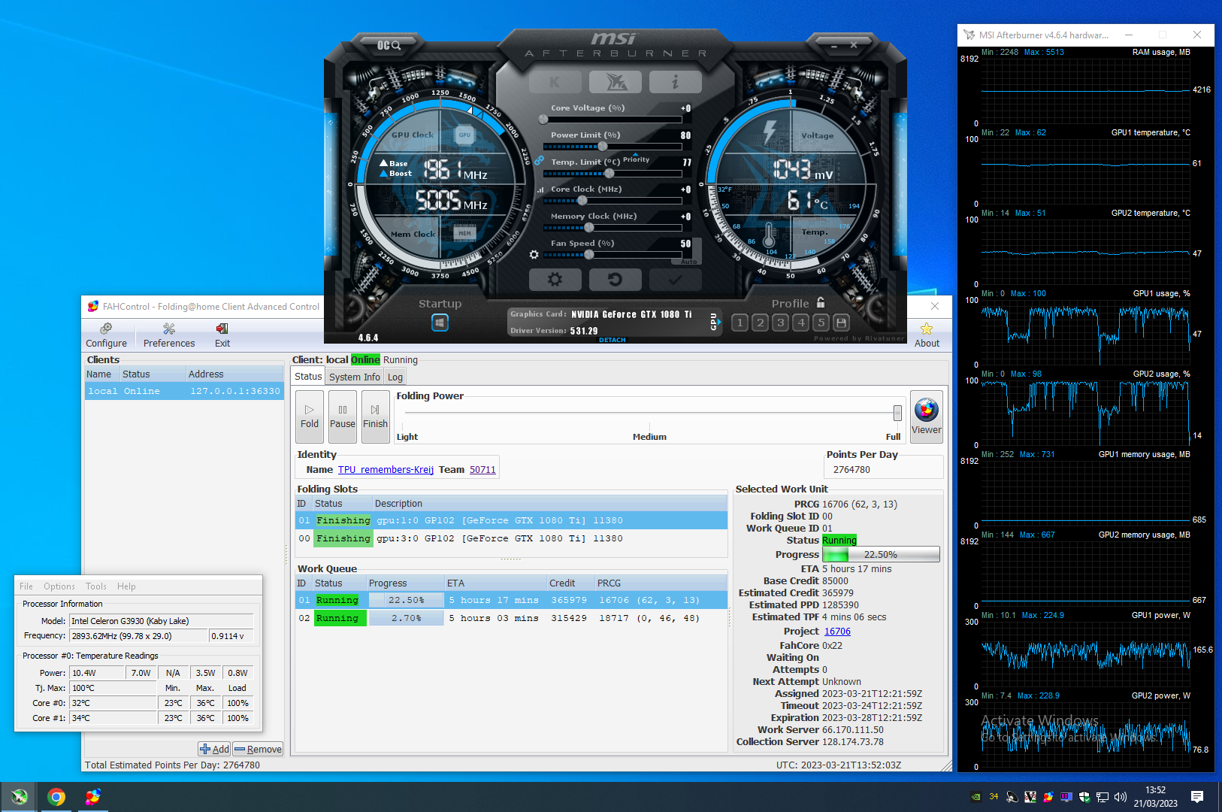Select Afterburner profile slot 1
The image size is (1222, 812).
(740, 323)
